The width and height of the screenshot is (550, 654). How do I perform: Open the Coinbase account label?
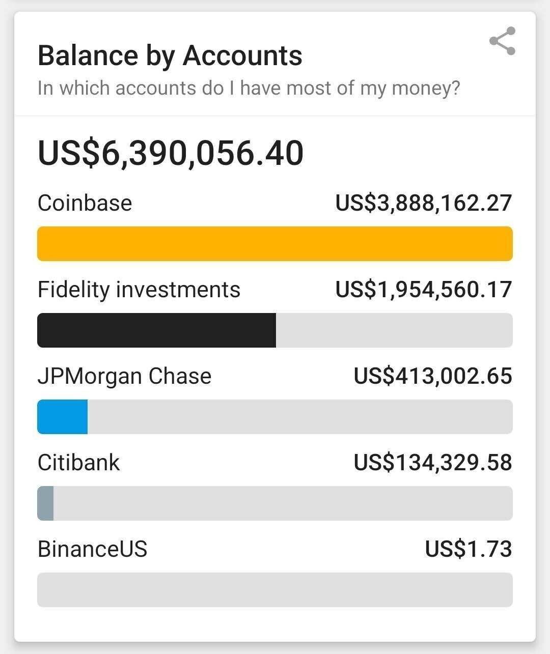pyautogui.click(x=85, y=203)
